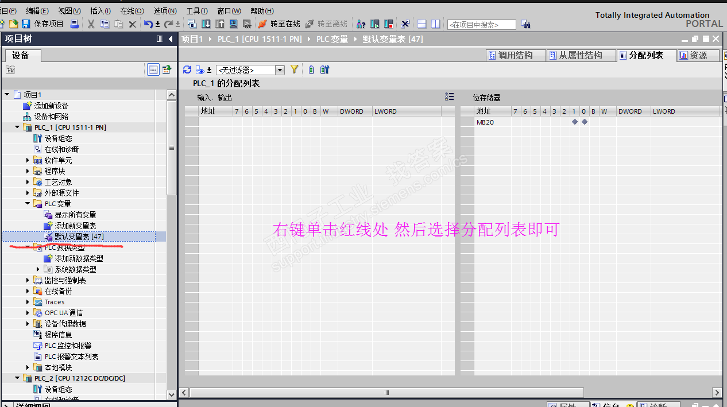This screenshot has height=407, width=727.
Task: Expand the 工艺对象 tree node
Action: [28, 182]
